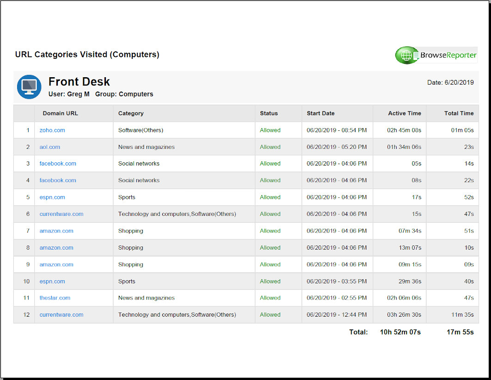Click the URL Categories Visited report title
The image size is (491, 380).
pyautogui.click(x=87, y=55)
